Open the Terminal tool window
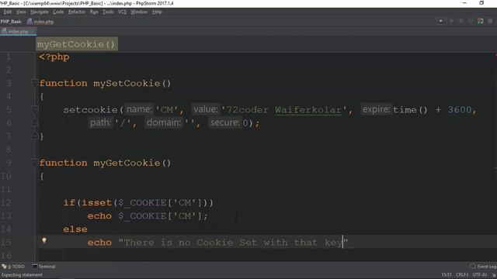This screenshot has width=497, height=279. [x=44, y=267]
